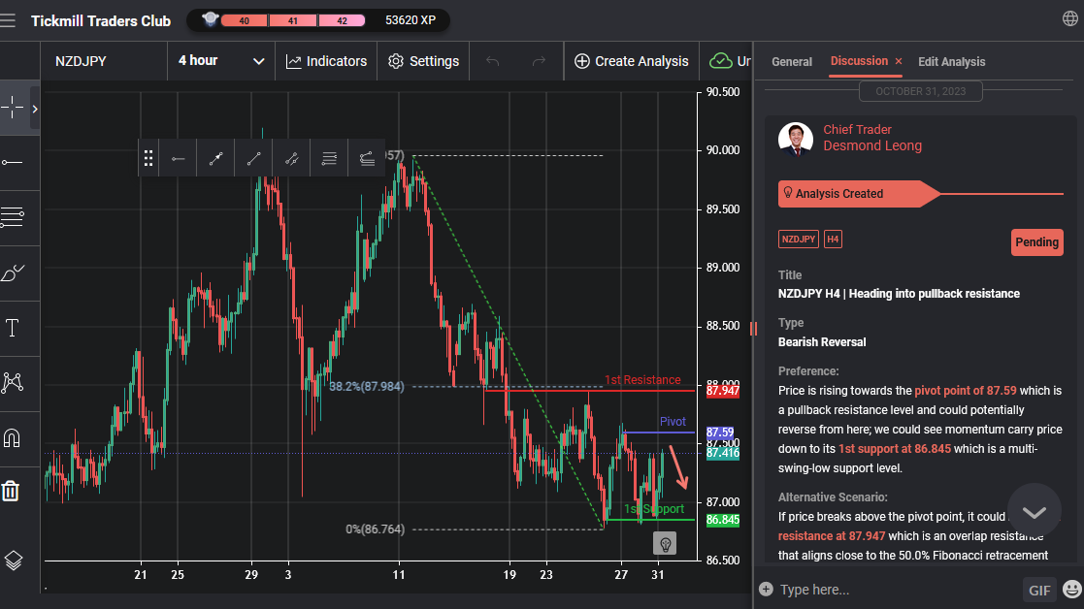This screenshot has width=1084, height=609.
Task: Open the GIF picker
Action: pyautogui.click(x=1039, y=590)
